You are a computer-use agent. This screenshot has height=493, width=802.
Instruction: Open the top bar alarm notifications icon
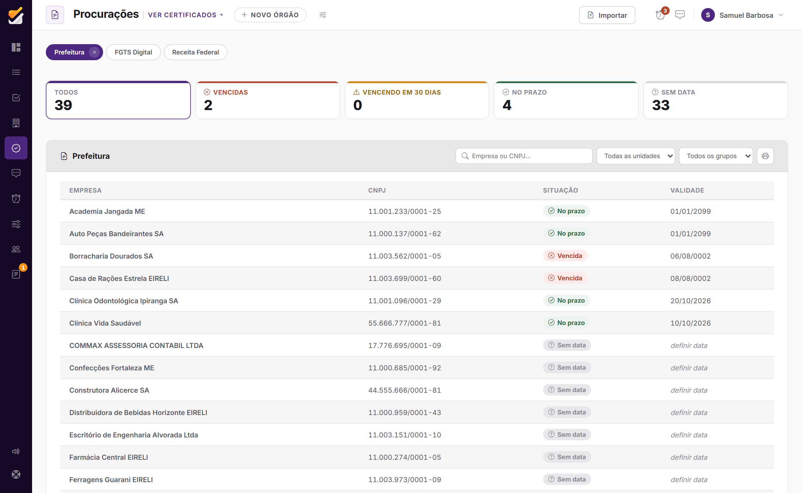pos(661,15)
